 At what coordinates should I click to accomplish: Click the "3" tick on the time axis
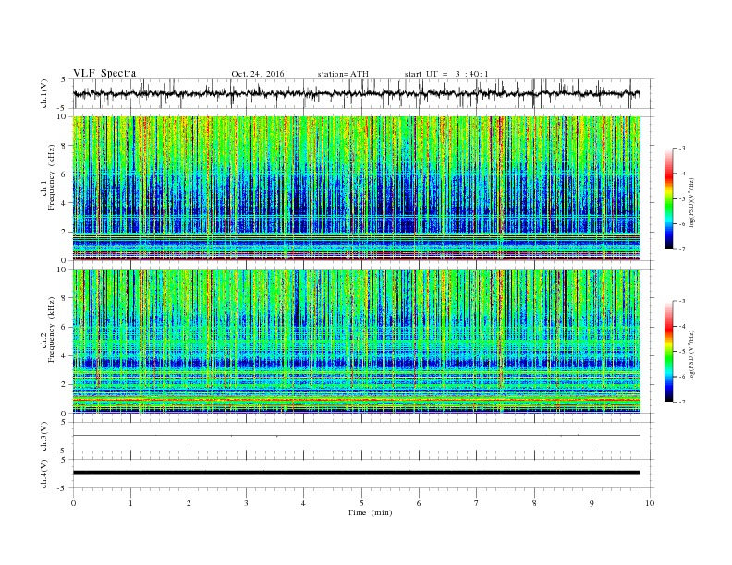click(246, 503)
